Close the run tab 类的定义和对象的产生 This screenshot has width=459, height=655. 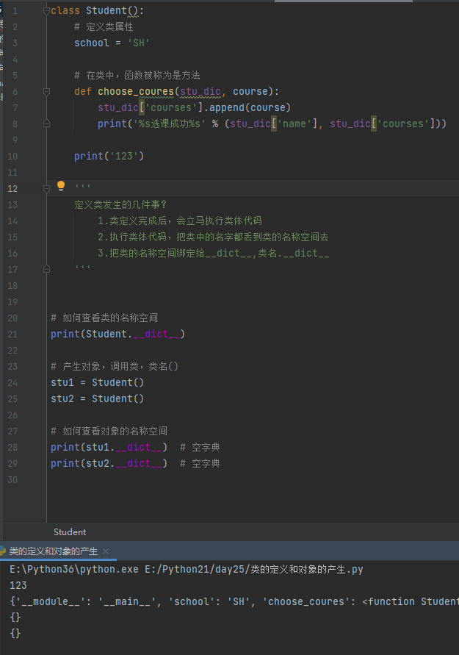click(x=106, y=551)
